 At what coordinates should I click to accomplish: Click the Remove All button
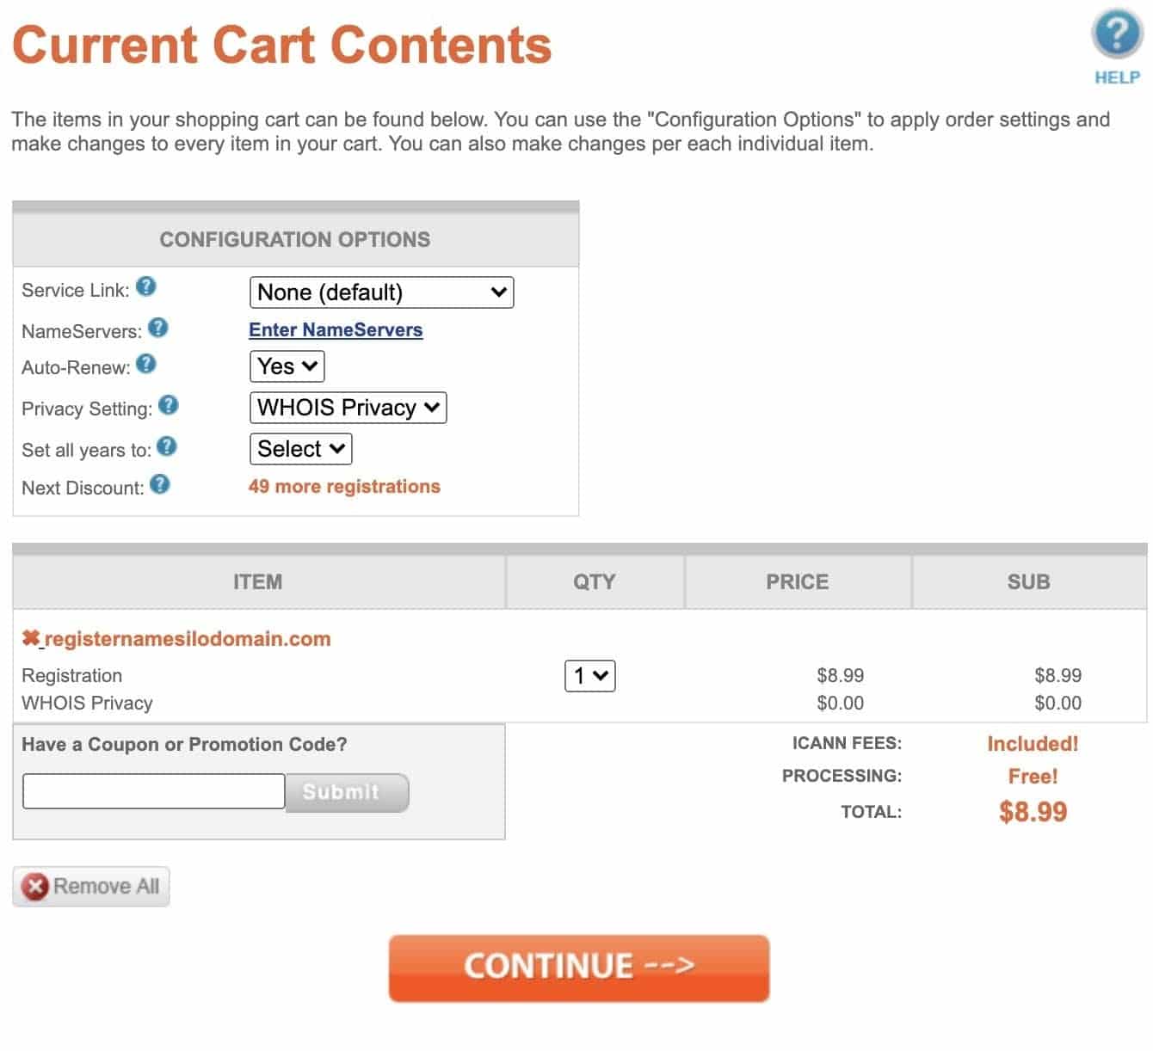[91, 886]
